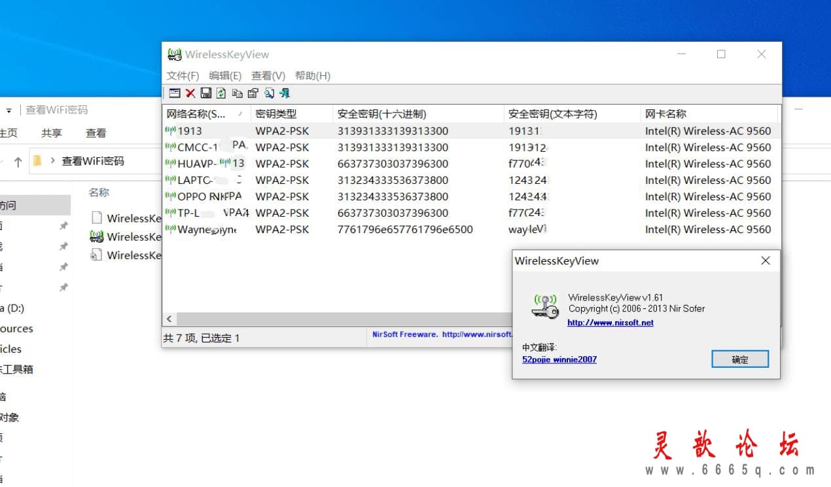Click the third pin icon in Explorer quick access

(x=63, y=266)
